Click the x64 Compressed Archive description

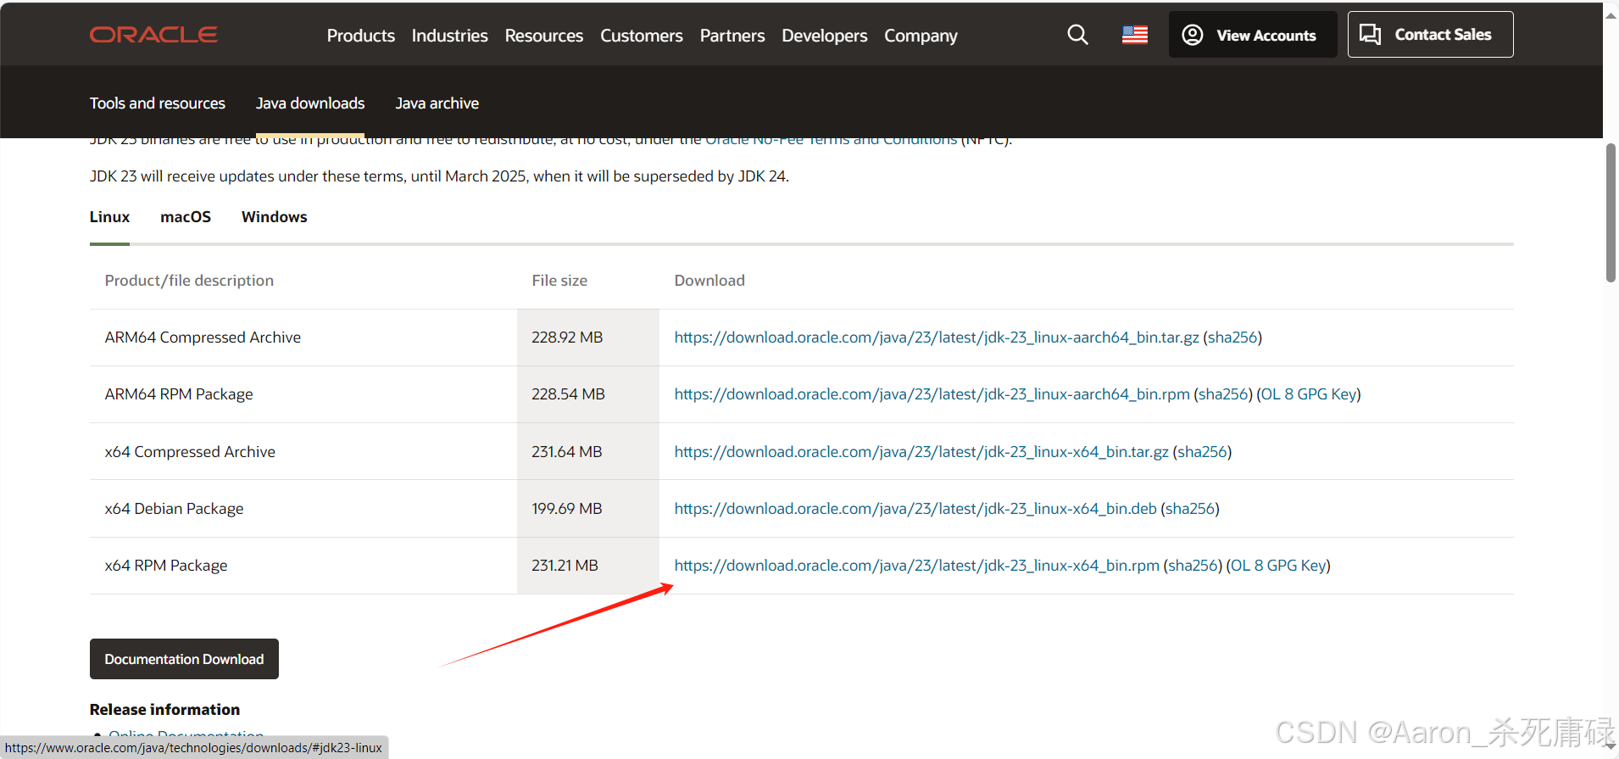pyautogui.click(x=190, y=452)
